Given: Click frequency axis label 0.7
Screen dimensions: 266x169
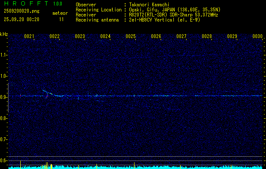Looking at the screenshot, I should click(3, 139).
